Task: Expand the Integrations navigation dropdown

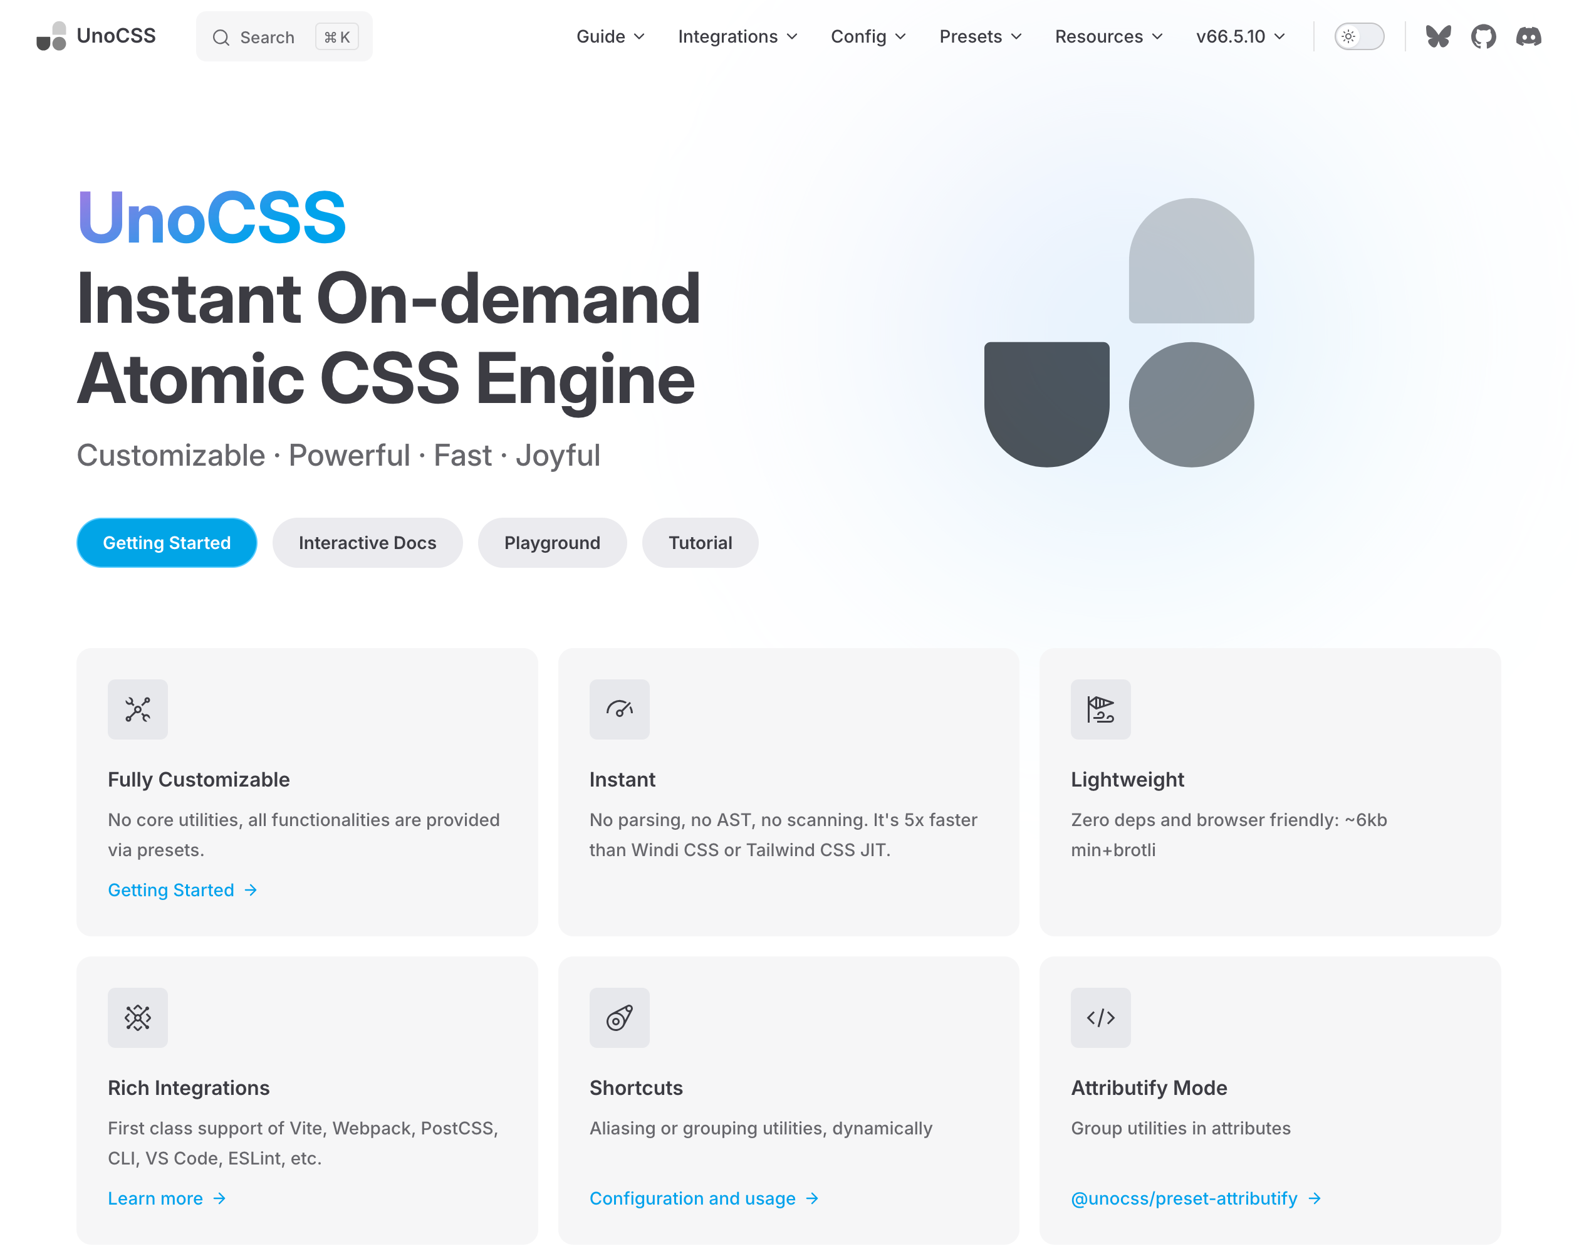Action: pos(737,36)
